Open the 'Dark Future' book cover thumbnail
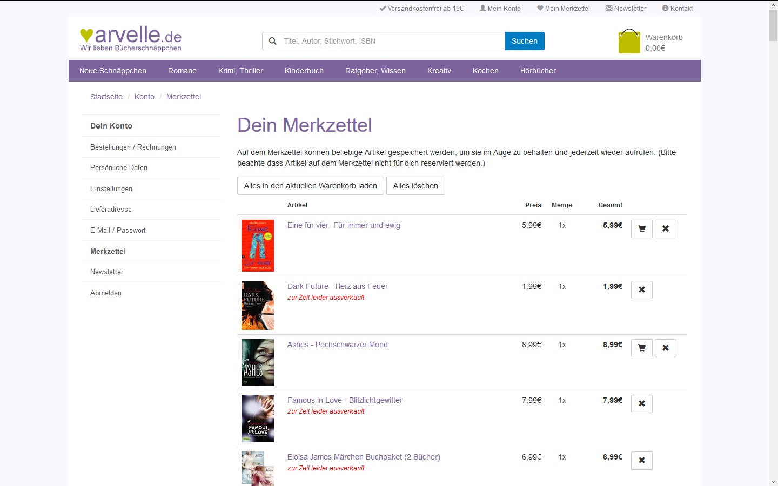This screenshot has width=778, height=486. pyautogui.click(x=258, y=305)
